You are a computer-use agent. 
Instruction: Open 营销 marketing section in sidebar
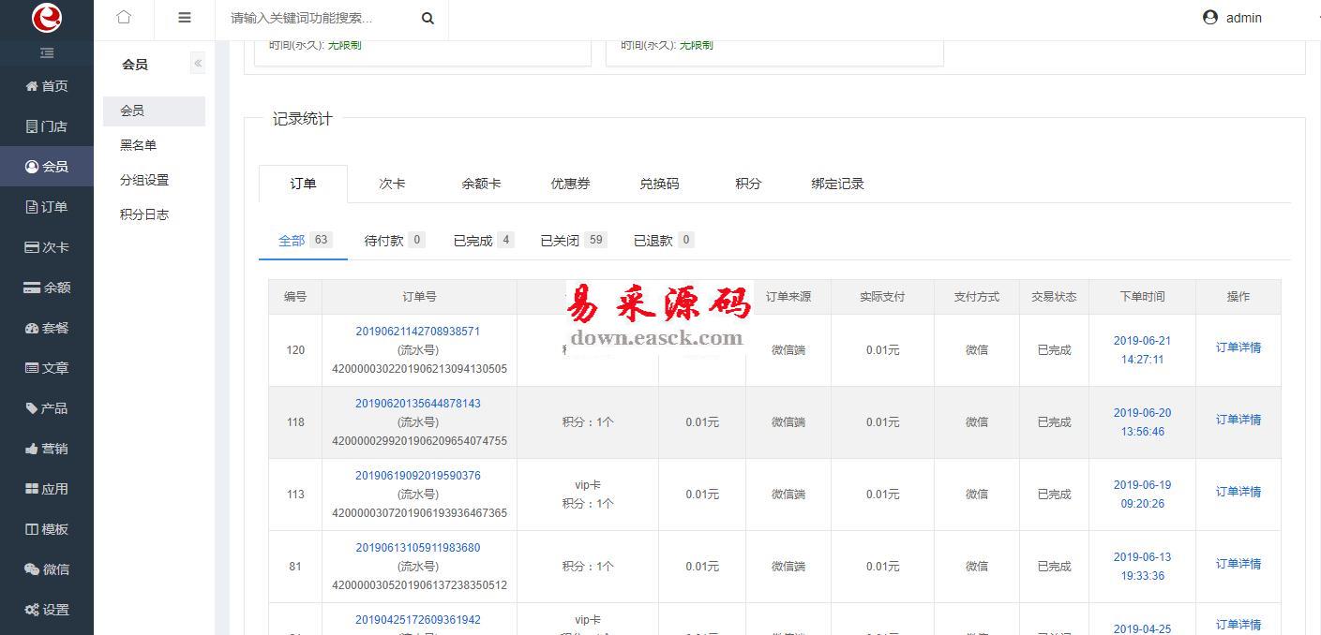[47, 449]
